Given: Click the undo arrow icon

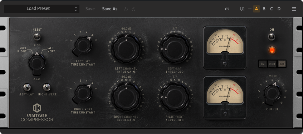Looking at the screenshot, I should pos(126,9).
